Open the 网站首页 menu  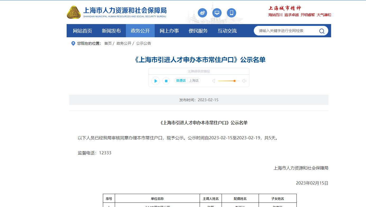(x=83, y=31)
